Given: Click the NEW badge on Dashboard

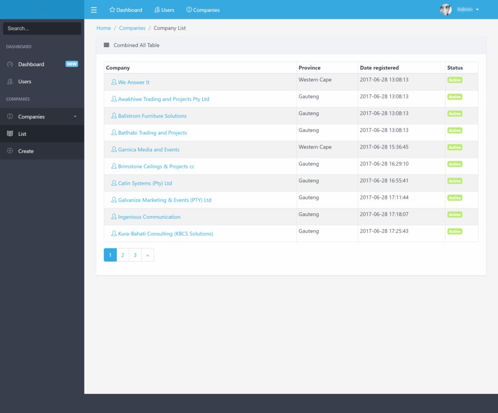Looking at the screenshot, I should (72, 64).
